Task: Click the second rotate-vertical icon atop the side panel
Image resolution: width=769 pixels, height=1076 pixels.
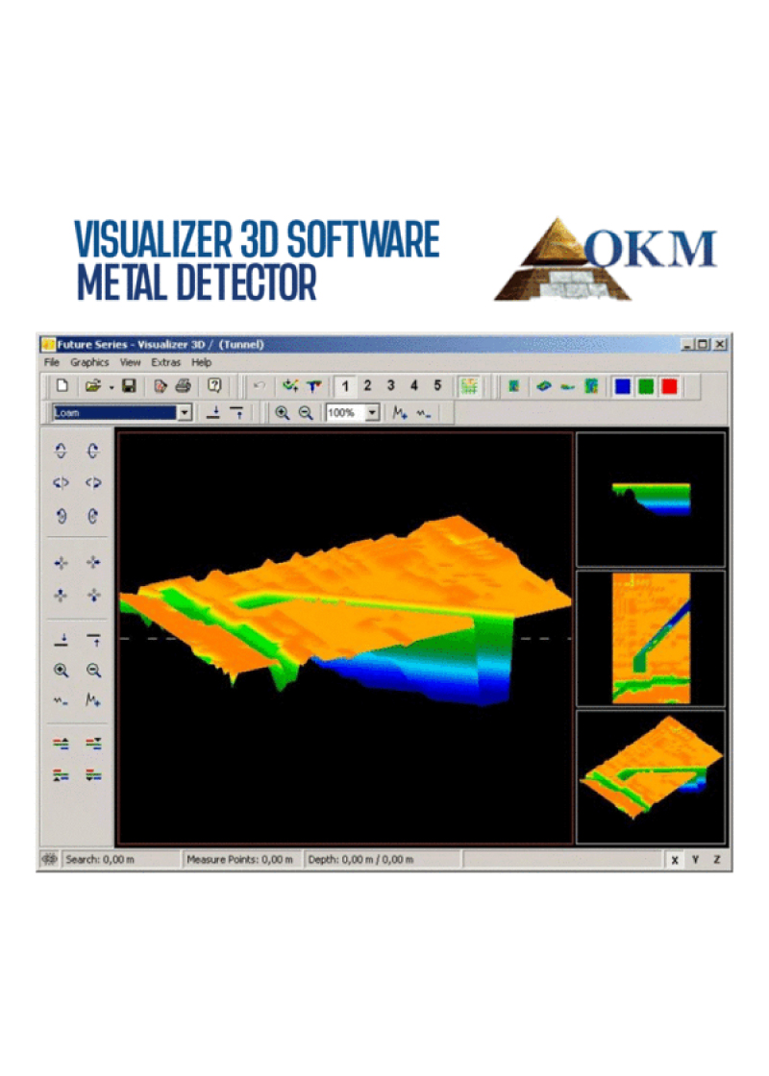Action: 93,451
